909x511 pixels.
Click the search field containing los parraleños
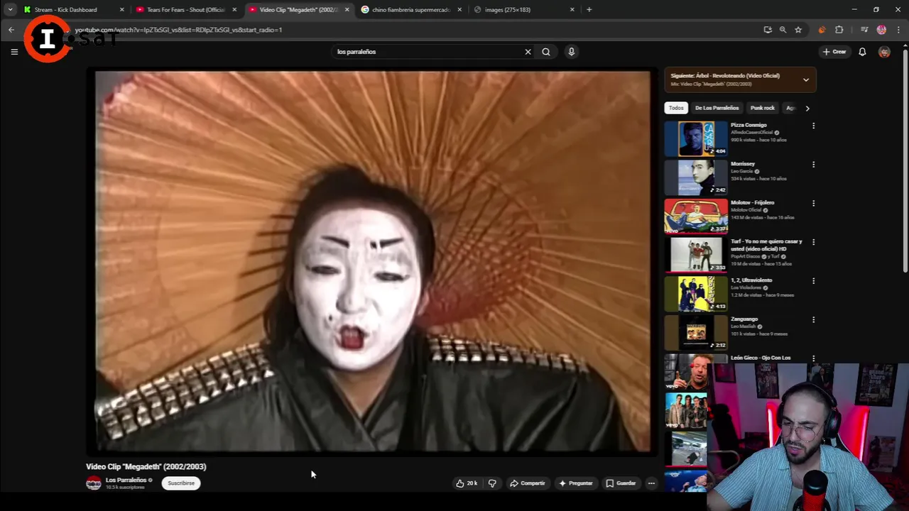(426, 52)
